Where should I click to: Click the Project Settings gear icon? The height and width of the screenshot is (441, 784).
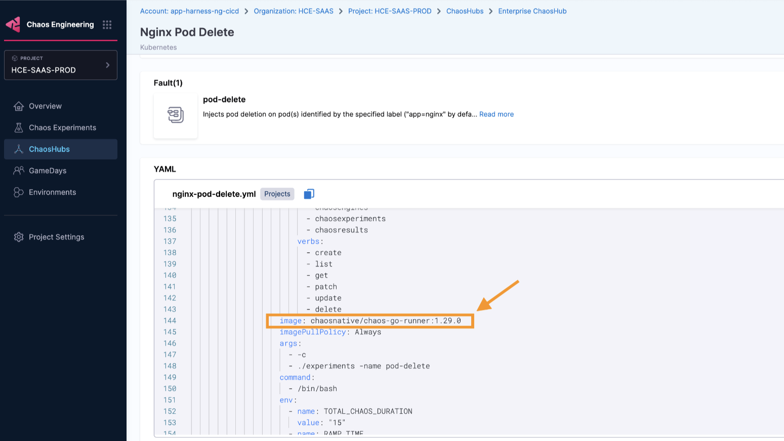[19, 237]
